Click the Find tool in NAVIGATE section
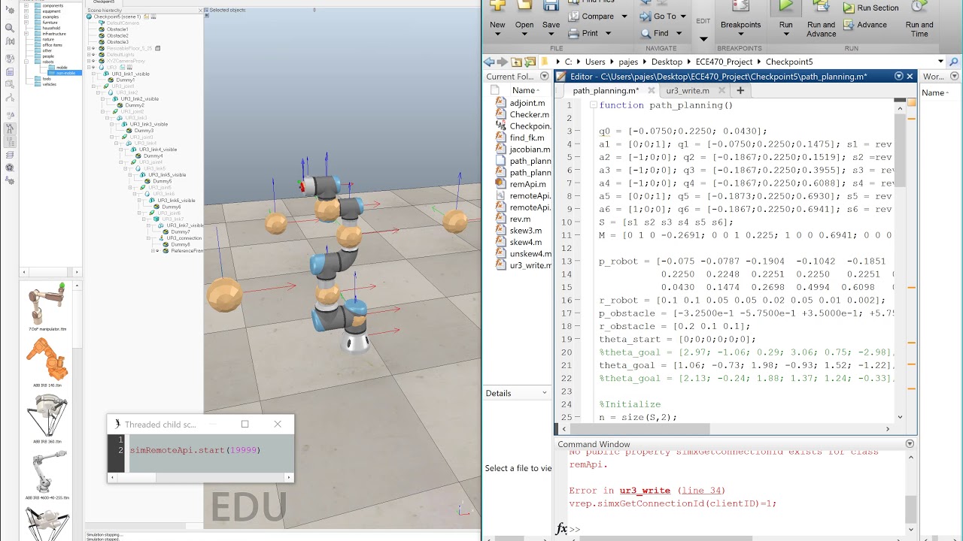Screen dimensions: 963x541 [x=654, y=33]
